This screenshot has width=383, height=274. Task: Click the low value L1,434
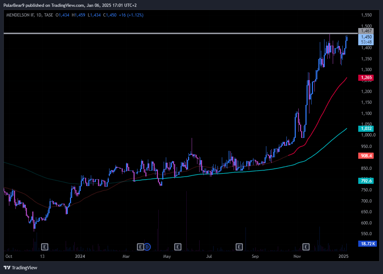click(x=94, y=15)
